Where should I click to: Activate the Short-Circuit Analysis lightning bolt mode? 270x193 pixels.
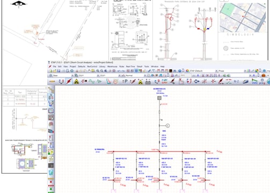pos(69,81)
